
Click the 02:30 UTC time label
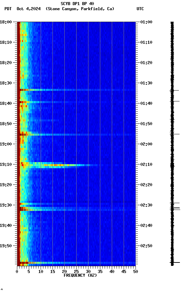[146, 205]
